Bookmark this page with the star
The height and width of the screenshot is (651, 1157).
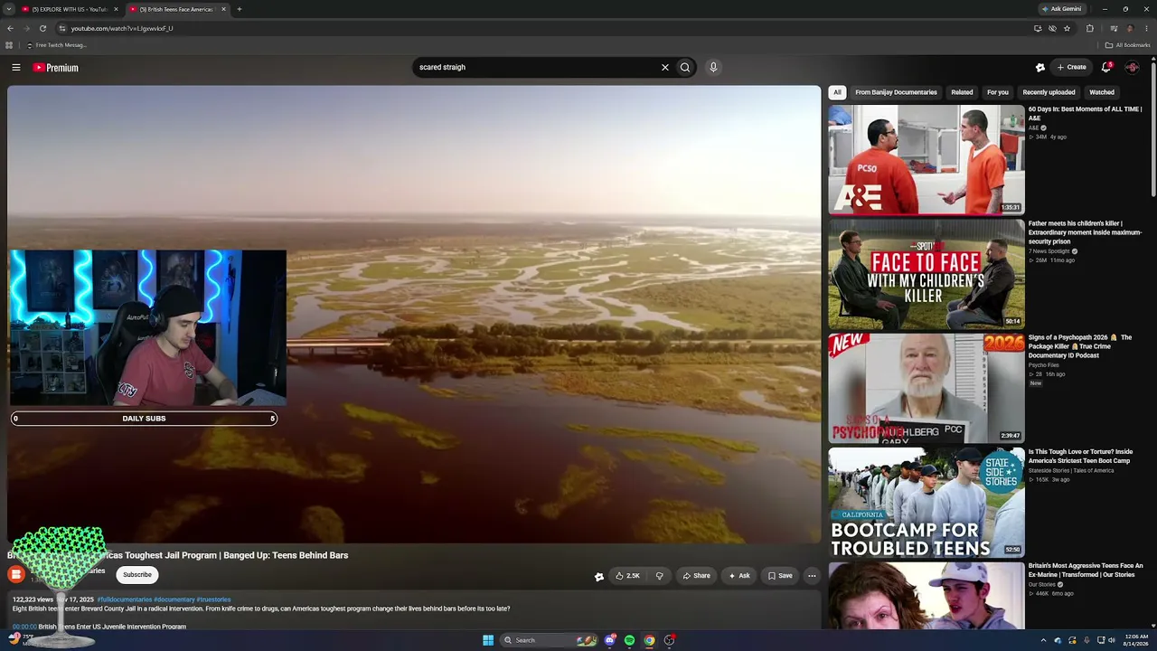pyautogui.click(x=1067, y=28)
